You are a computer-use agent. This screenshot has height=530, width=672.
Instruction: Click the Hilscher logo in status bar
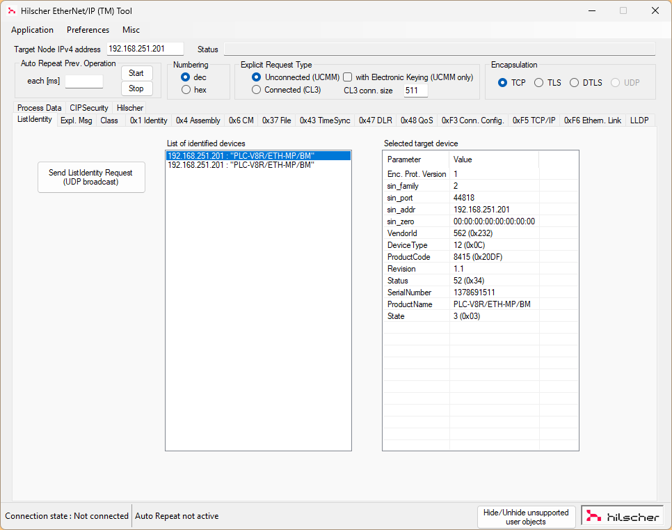click(622, 516)
